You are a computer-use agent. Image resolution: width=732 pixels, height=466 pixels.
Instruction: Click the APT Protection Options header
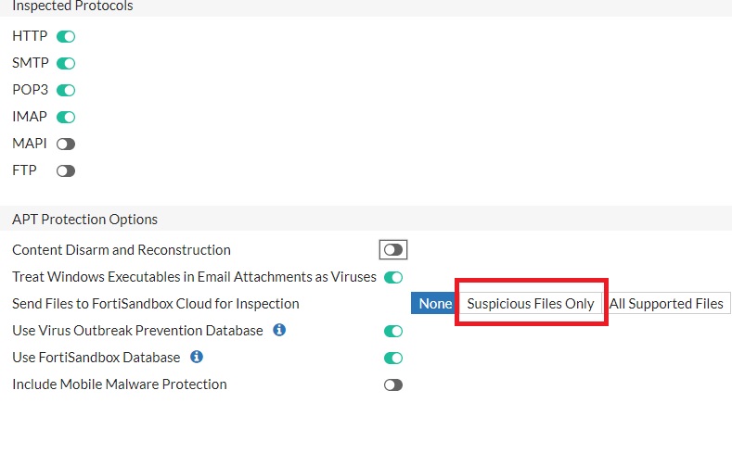(x=85, y=220)
